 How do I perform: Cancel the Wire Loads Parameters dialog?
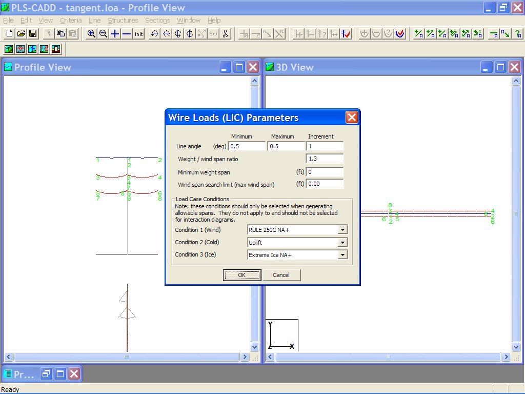pyautogui.click(x=281, y=275)
